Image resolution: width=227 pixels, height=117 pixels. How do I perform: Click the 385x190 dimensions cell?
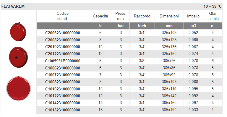169,110
